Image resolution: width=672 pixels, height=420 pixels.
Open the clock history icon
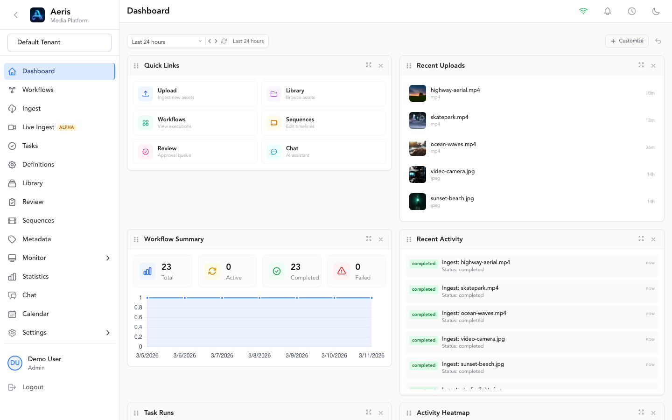click(x=632, y=11)
